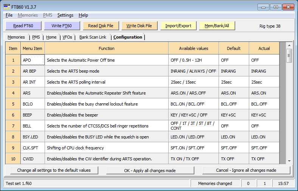Switch to the PMS tab
The height and width of the screenshot is (191, 298).
pyautogui.click(x=36, y=37)
